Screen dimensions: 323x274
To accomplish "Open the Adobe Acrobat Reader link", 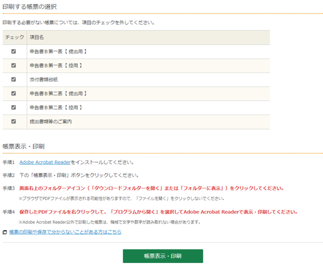I will (45, 162).
